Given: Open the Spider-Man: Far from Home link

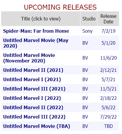Looking at the screenshot, I should 36,31.
